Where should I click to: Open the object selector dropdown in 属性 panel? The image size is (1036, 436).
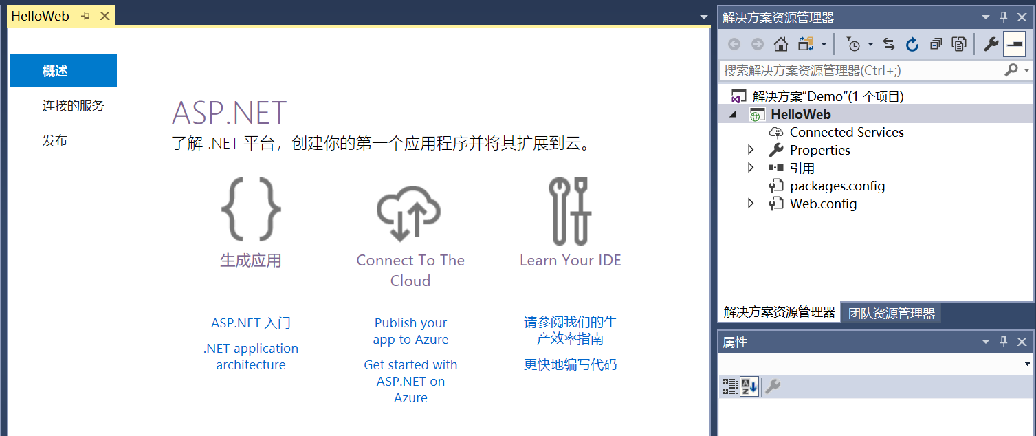coord(1028,364)
